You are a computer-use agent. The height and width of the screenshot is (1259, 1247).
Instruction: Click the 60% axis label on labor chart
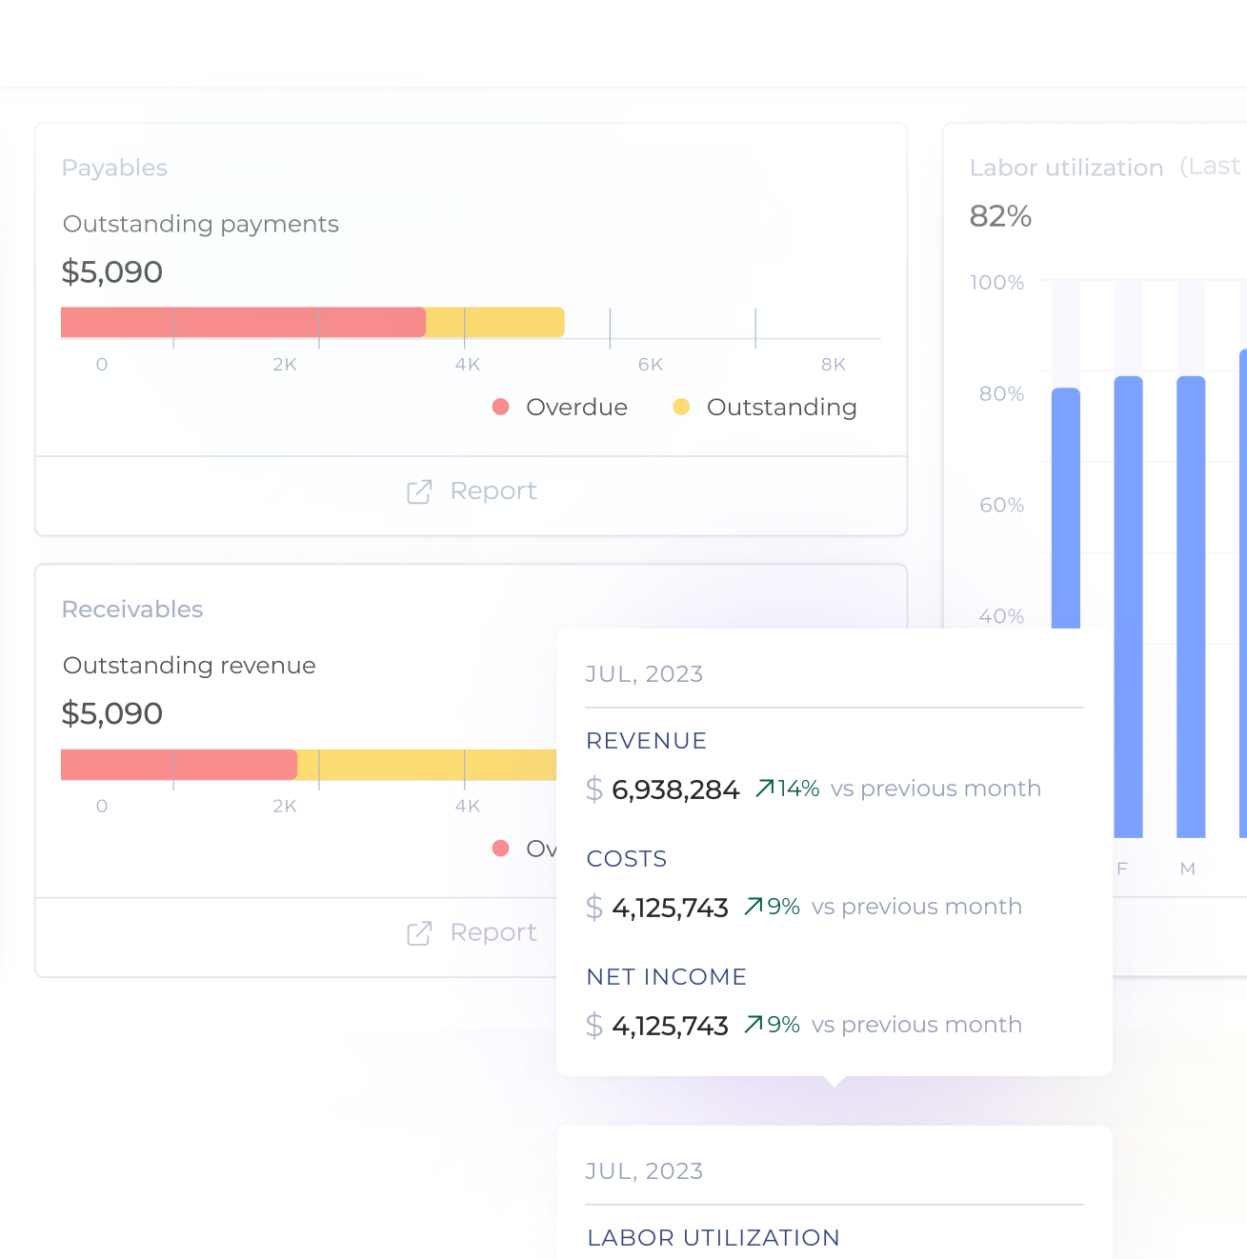pos(1001,506)
